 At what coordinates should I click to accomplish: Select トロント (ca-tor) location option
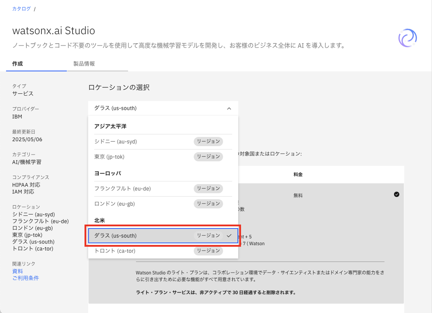coord(115,251)
